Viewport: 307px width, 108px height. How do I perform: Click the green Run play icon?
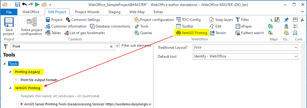37,4
